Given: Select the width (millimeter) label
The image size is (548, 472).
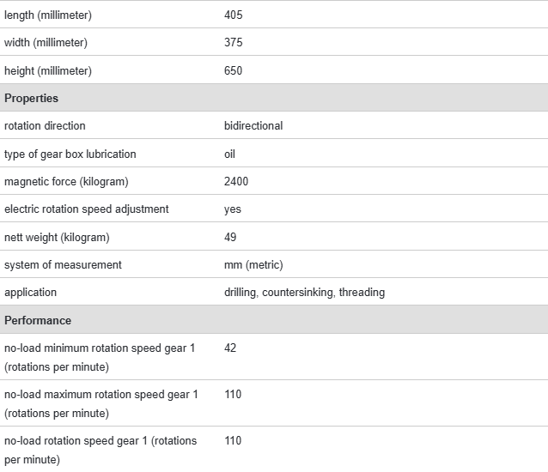Looking at the screenshot, I should click(46, 43).
